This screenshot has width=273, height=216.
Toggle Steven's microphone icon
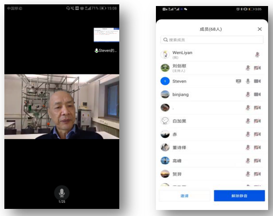(248, 81)
